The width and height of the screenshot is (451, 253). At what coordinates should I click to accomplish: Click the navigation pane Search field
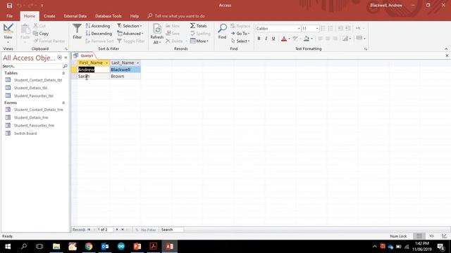click(x=32, y=66)
